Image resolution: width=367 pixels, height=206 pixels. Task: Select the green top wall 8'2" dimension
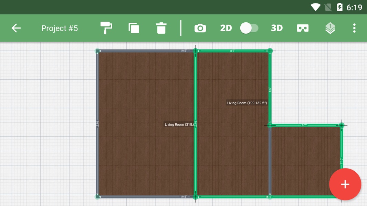pyautogui.click(x=233, y=51)
